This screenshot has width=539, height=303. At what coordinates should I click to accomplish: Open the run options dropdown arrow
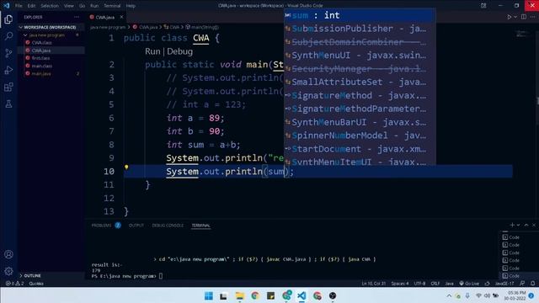pos(515,17)
